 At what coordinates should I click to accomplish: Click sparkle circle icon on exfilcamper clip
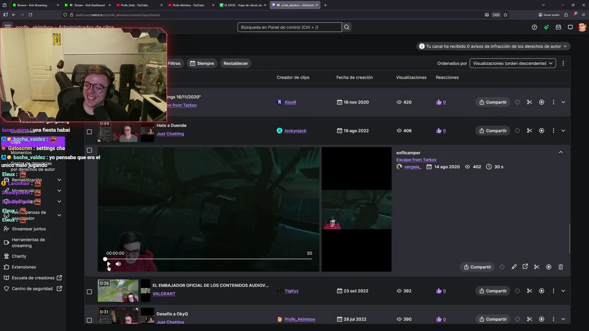549,267
